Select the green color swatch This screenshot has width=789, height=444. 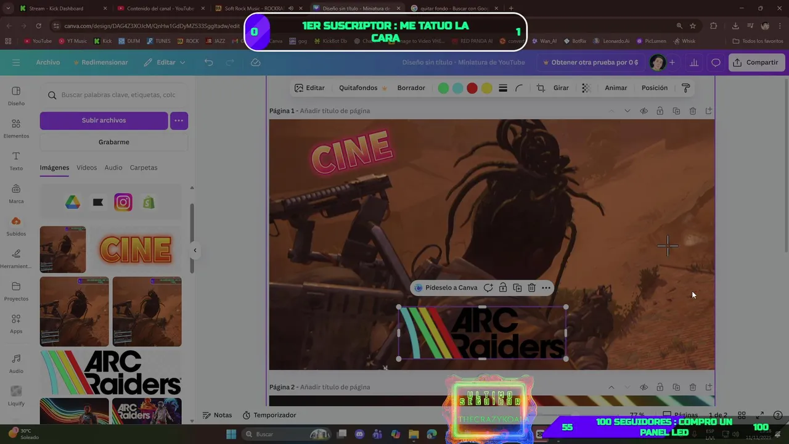(x=443, y=88)
